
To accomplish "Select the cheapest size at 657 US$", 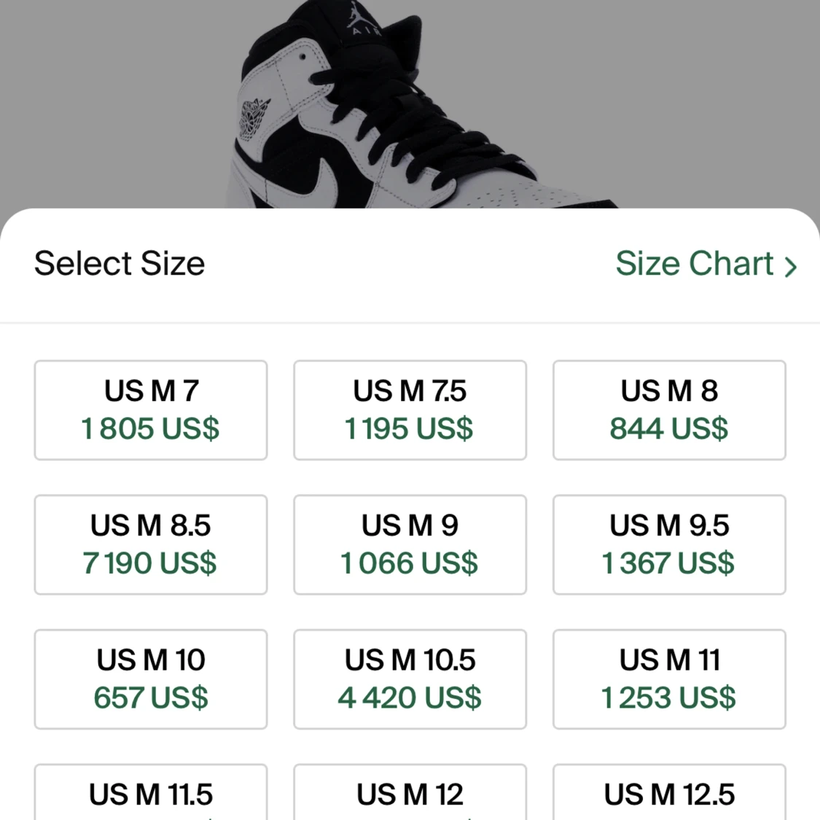I will click(150, 679).
